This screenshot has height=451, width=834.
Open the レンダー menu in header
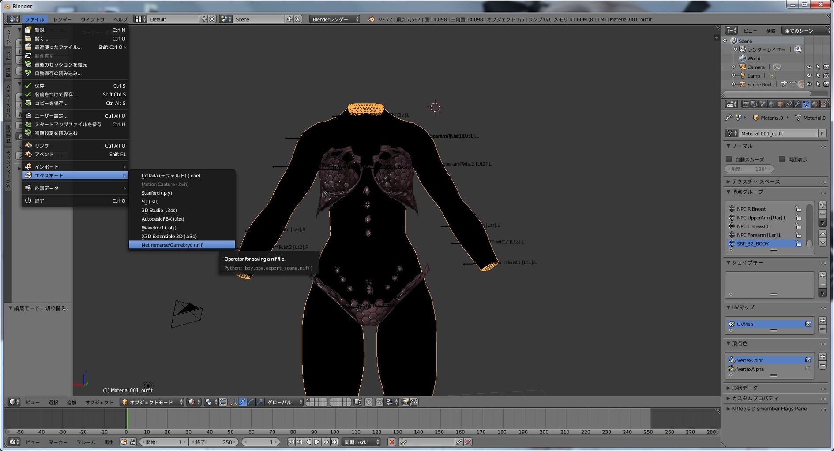click(x=62, y=19)
